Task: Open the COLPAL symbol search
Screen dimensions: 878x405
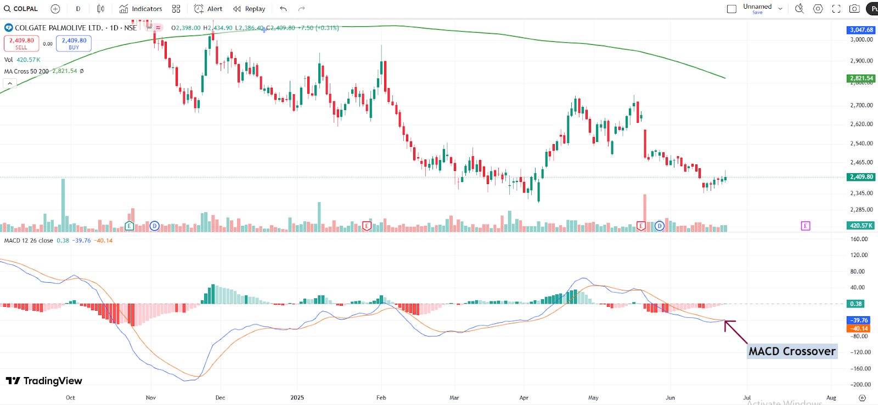Action: pos(21,9)
